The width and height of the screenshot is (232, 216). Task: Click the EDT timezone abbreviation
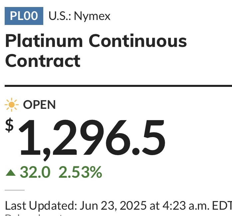[222, 205]
